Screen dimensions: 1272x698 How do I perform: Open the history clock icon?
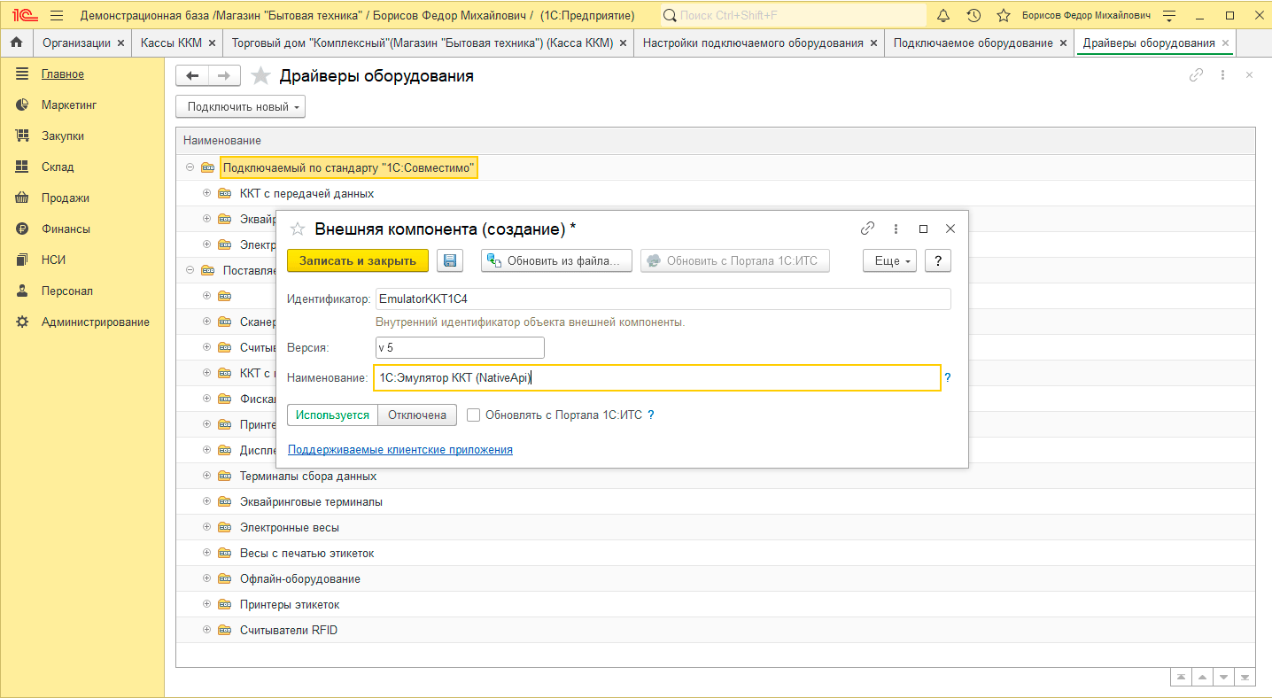pyautogui.click(x=973, y=16)
